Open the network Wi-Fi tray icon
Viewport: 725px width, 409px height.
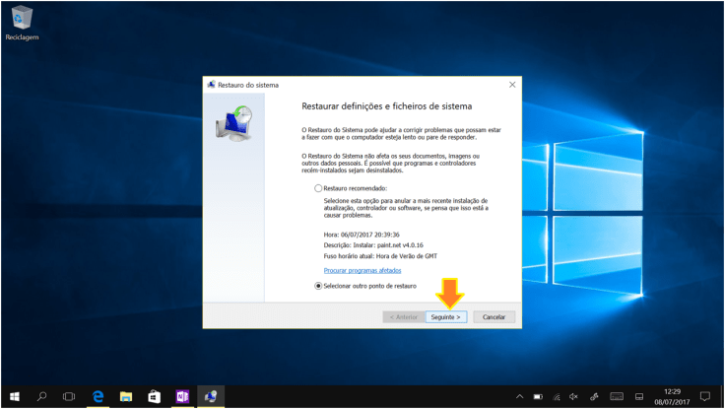(557, 396)
